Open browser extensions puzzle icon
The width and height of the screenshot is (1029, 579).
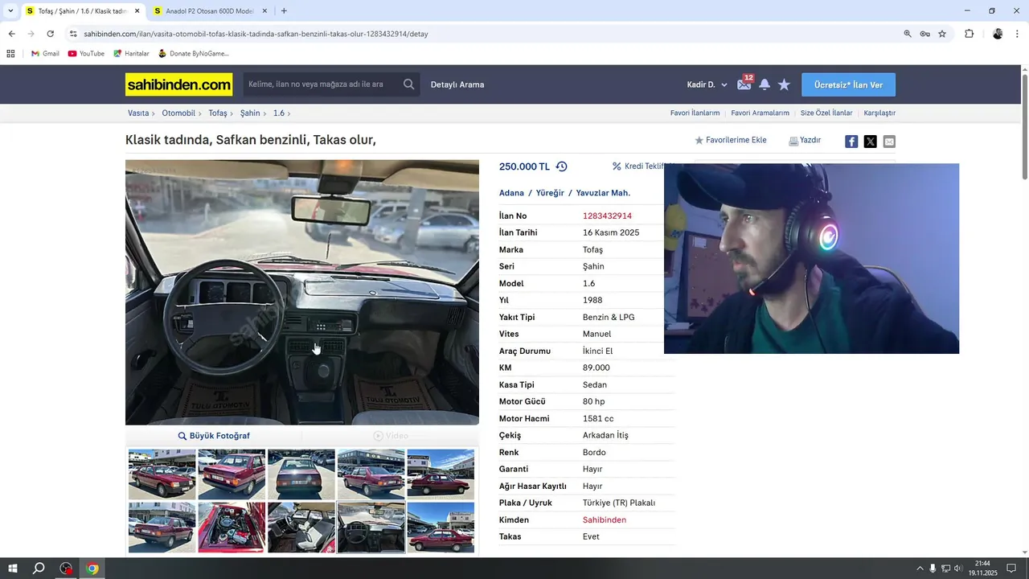pyautogui.click(x=969, y=34)
